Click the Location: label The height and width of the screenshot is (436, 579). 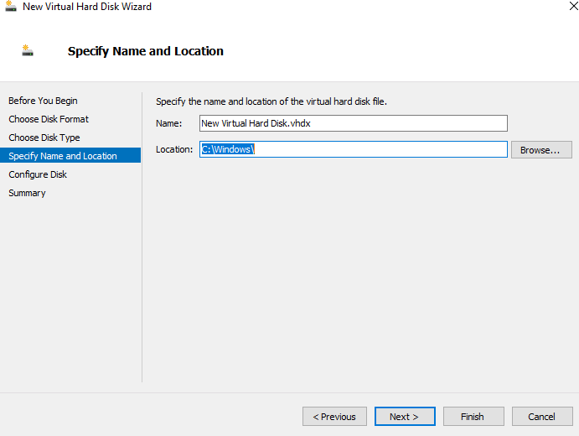(x=174, y=149)
